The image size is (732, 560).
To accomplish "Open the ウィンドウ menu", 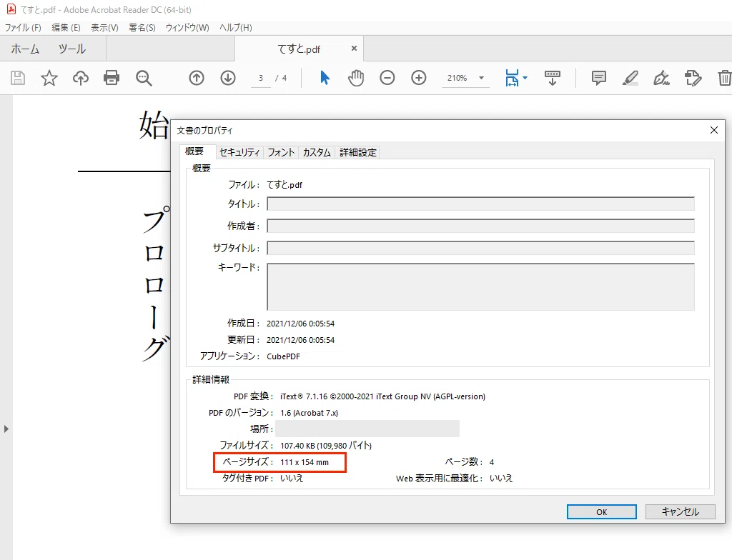I will [187, 28].
